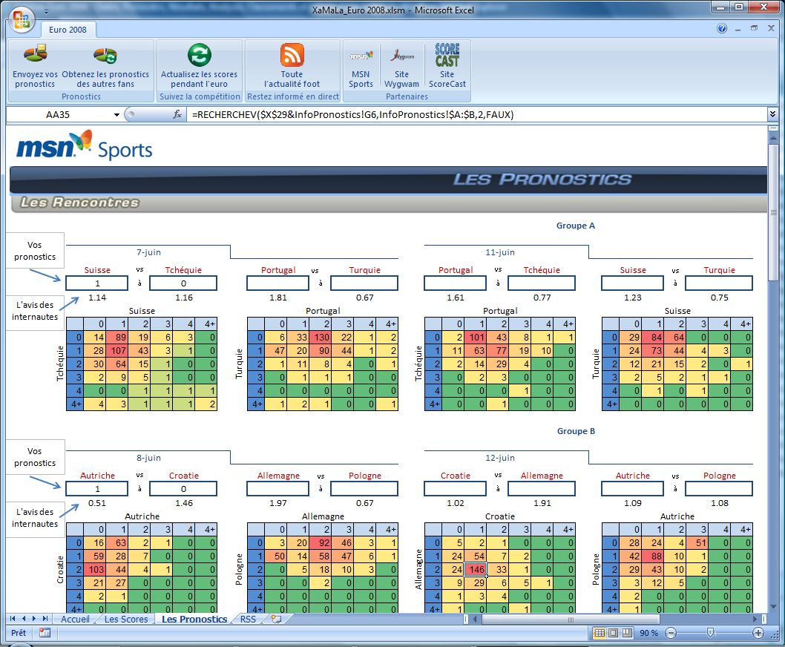
Task: Switch to the Accueil sheet tab
Action: coord(75,619)
